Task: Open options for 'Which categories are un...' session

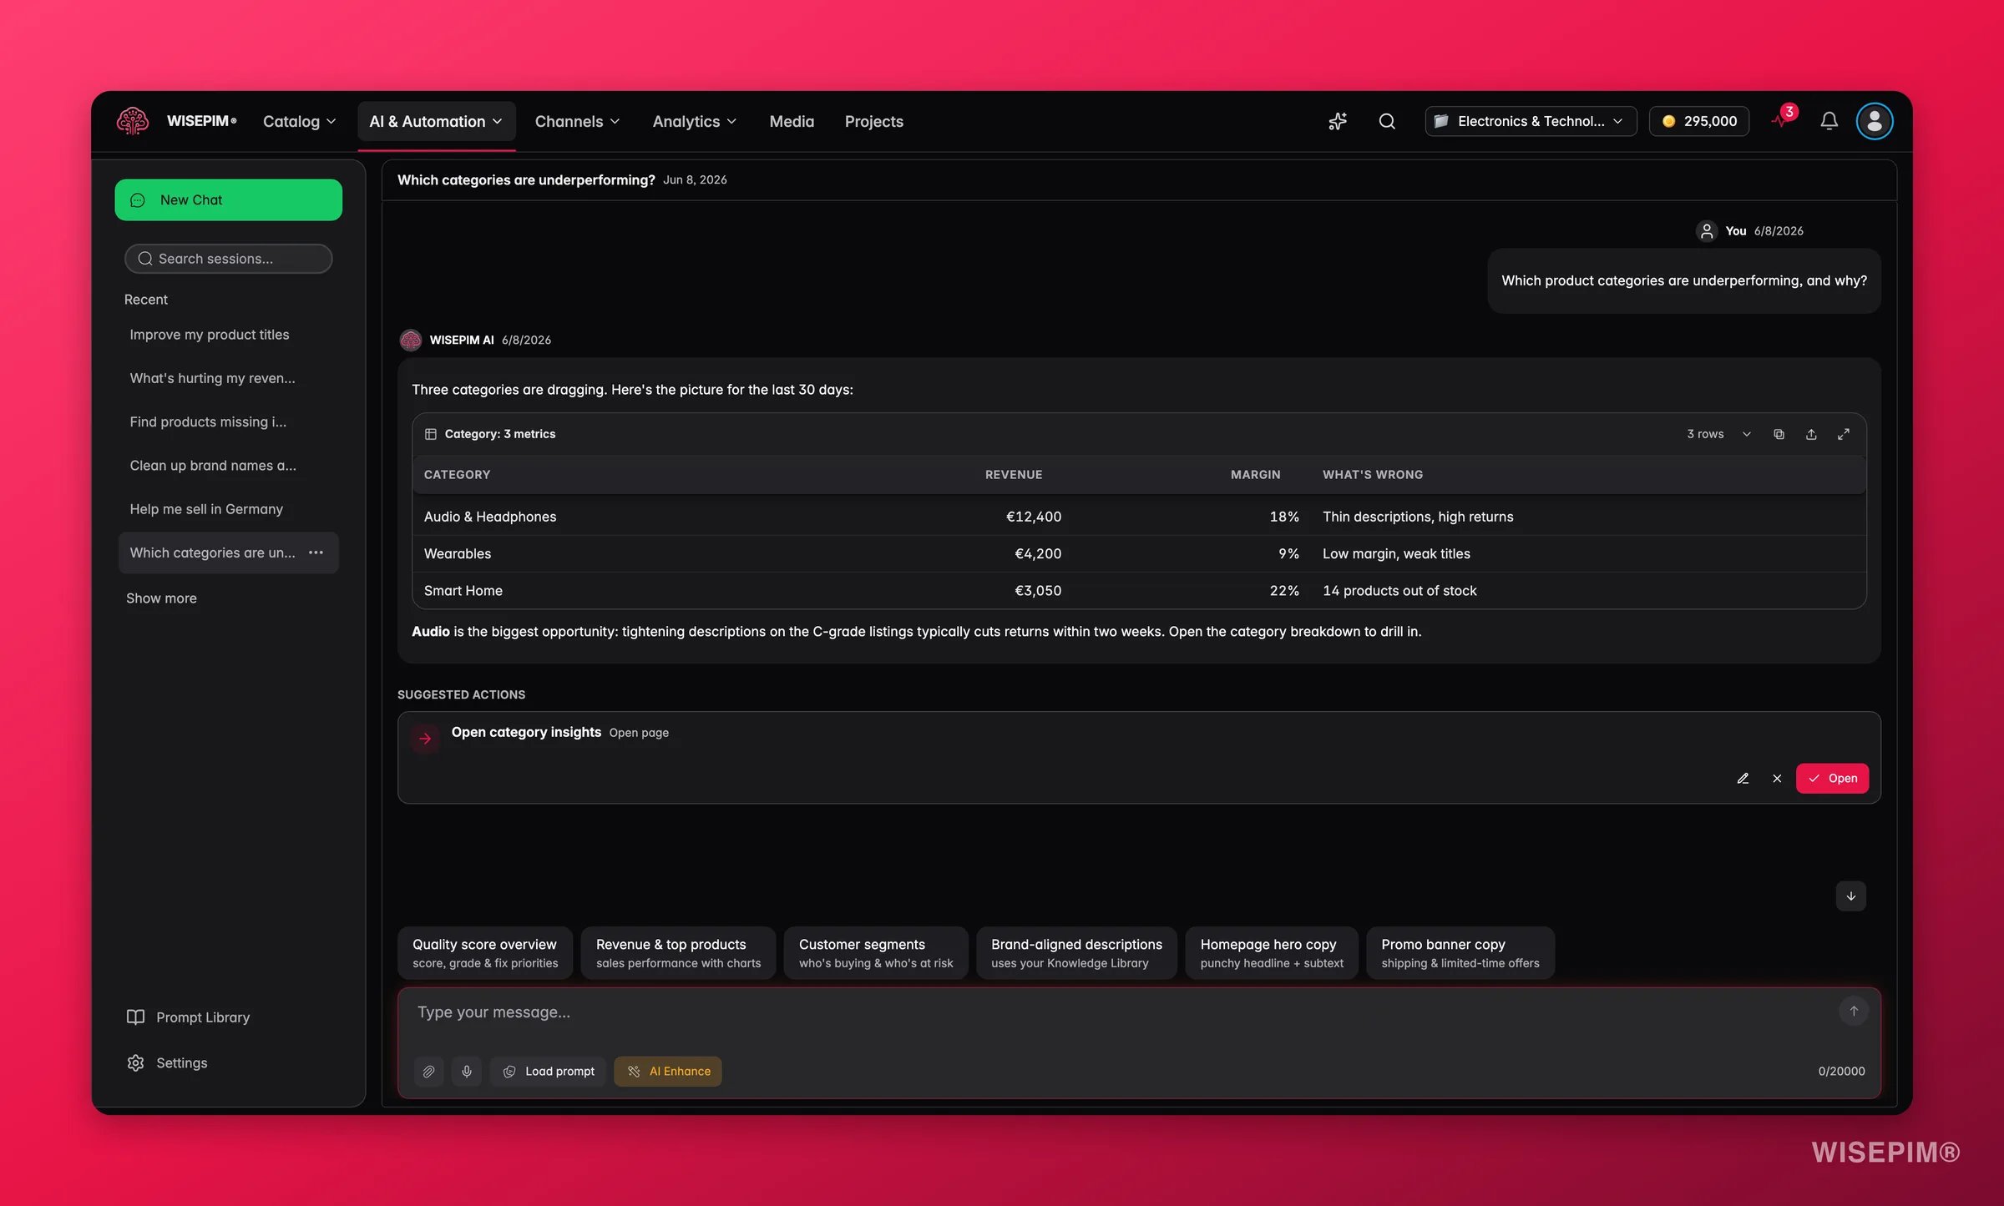Action: pyautogui.click(x=316, y=553)
